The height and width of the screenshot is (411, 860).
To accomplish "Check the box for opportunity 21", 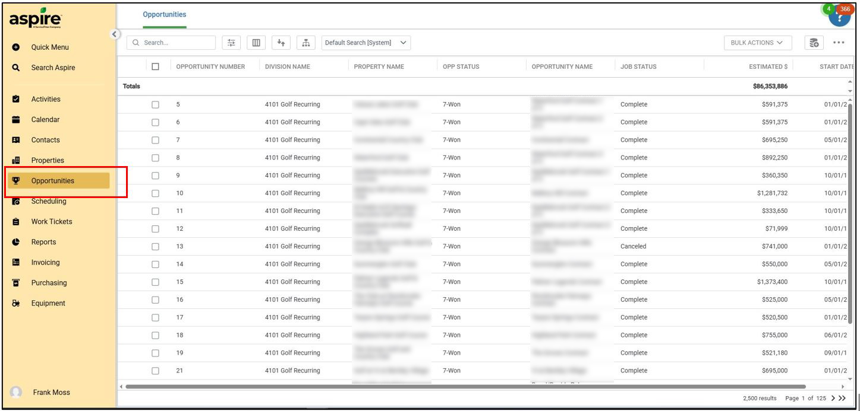I will coord(156,371).
